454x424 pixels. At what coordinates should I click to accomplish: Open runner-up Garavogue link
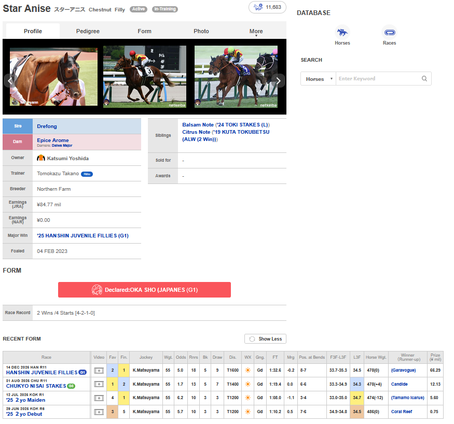tap(403, 370)
